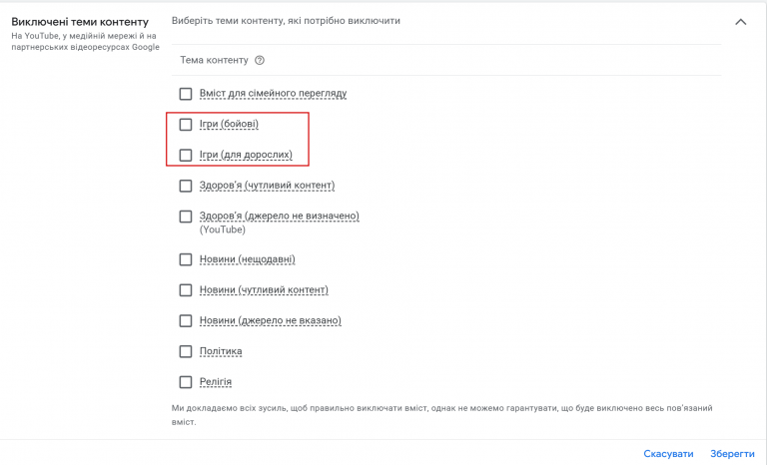Check the Політика checkbox
The width and height of the screenshot is (767, 465).
pos(185,351)
